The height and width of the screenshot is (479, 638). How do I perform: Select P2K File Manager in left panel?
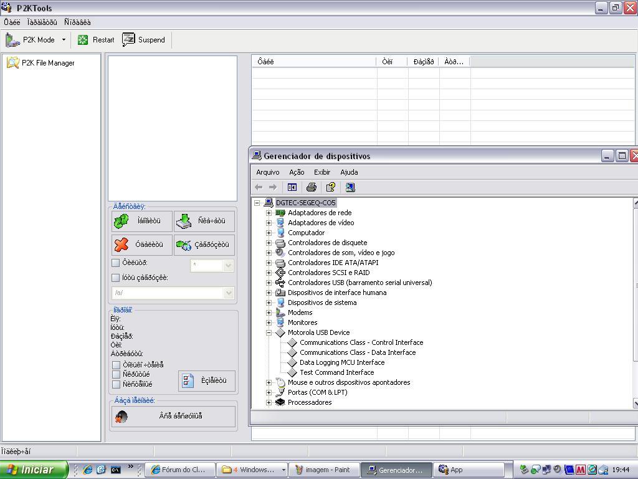click(40, 63)
